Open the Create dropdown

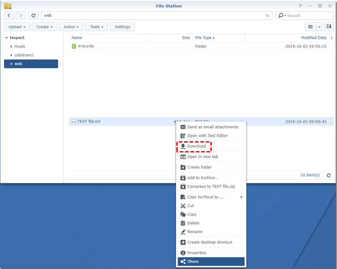[x=44, y=27]
